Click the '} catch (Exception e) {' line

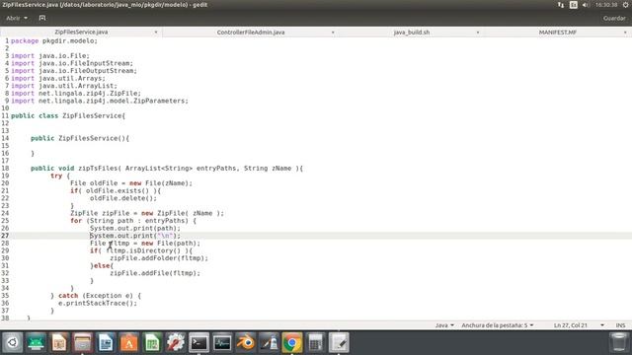[x=96, y=296]
